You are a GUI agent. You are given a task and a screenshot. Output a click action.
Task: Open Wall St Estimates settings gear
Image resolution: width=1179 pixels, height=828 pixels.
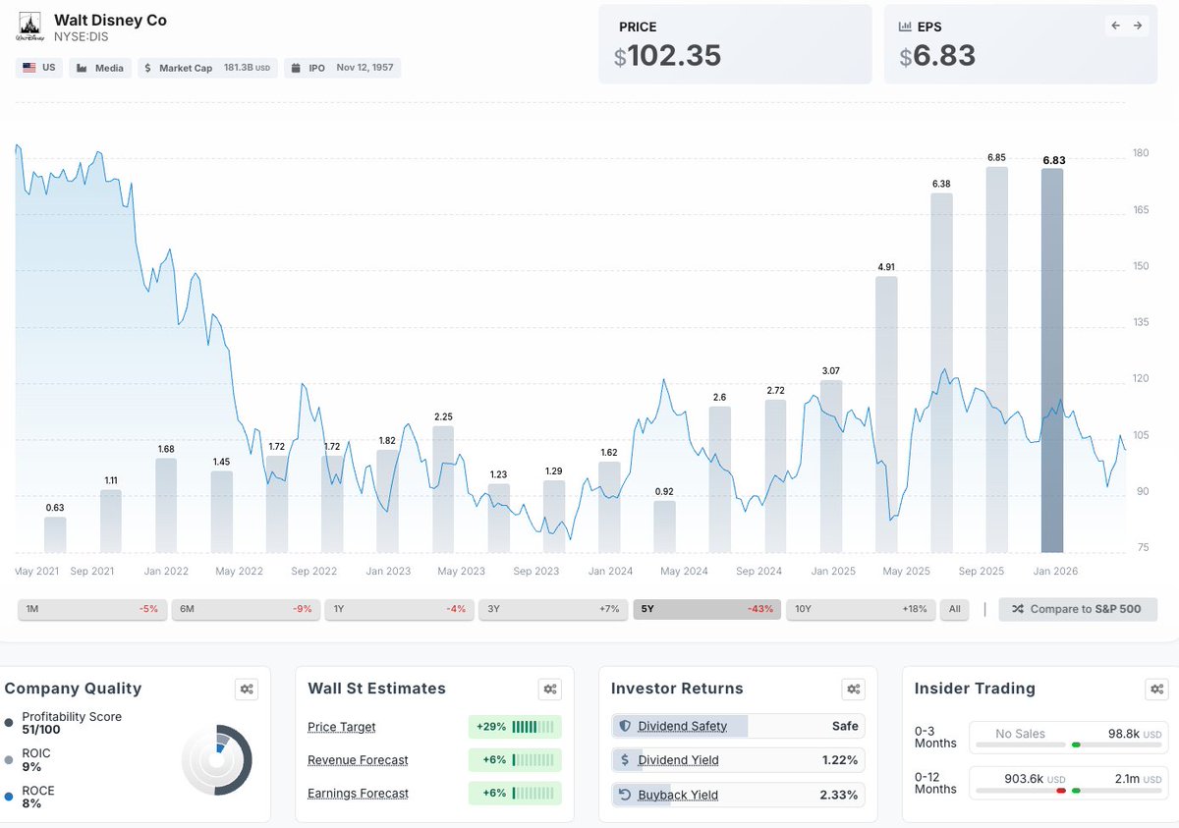(x=550, y=690)
